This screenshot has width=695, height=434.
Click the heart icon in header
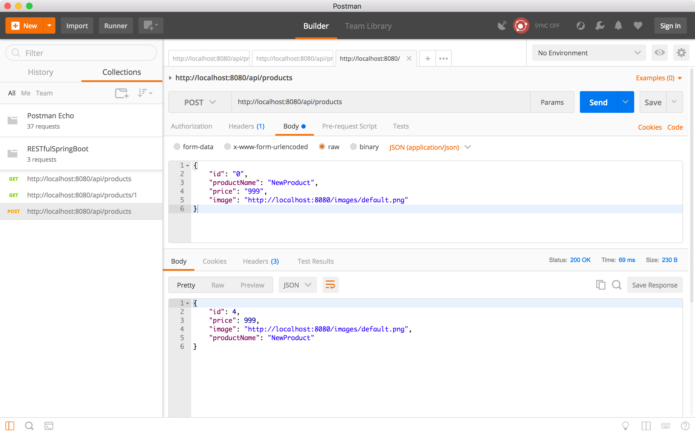click(x=638, y=25)
